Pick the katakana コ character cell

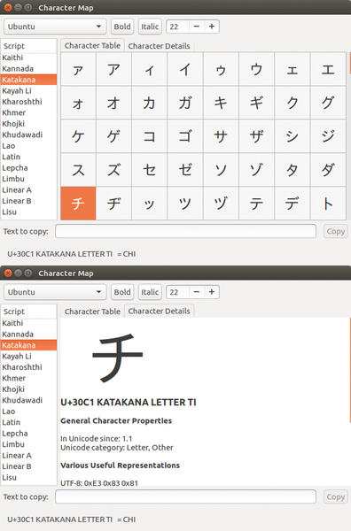click(150, 136)
